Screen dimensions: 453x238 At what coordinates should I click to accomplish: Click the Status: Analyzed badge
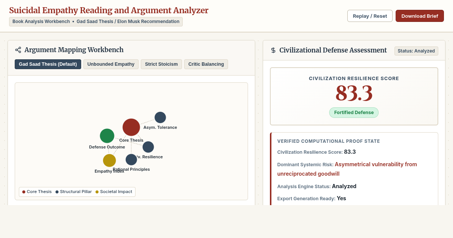416,51
